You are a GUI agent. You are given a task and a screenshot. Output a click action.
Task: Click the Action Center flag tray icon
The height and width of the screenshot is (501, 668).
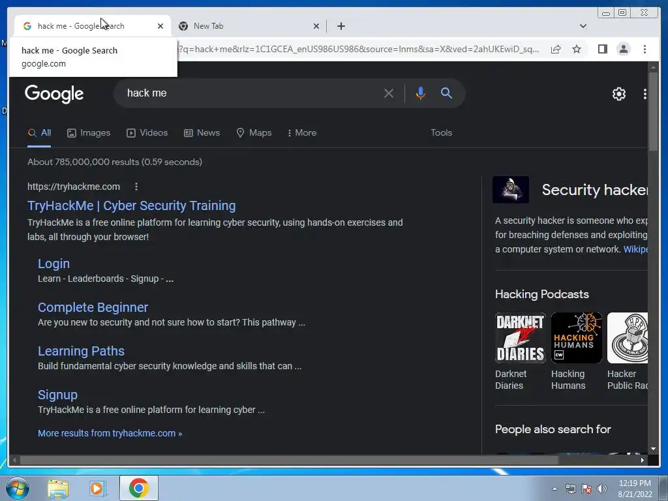(x=586, y=489)
